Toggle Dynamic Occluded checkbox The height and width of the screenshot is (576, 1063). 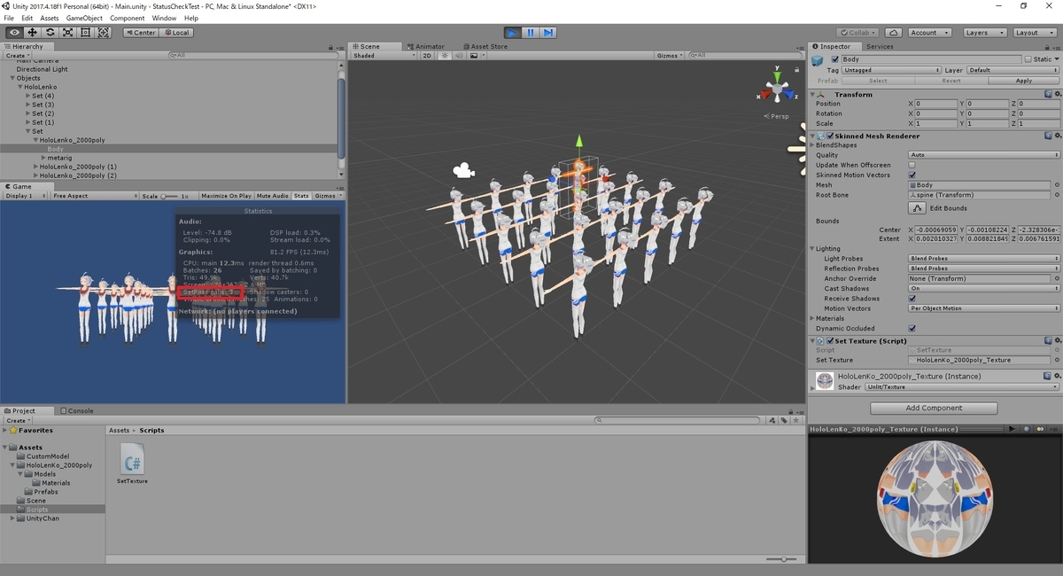[912, 329]
